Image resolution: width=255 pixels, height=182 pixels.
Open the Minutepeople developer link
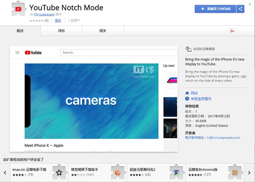coord(44,14)
